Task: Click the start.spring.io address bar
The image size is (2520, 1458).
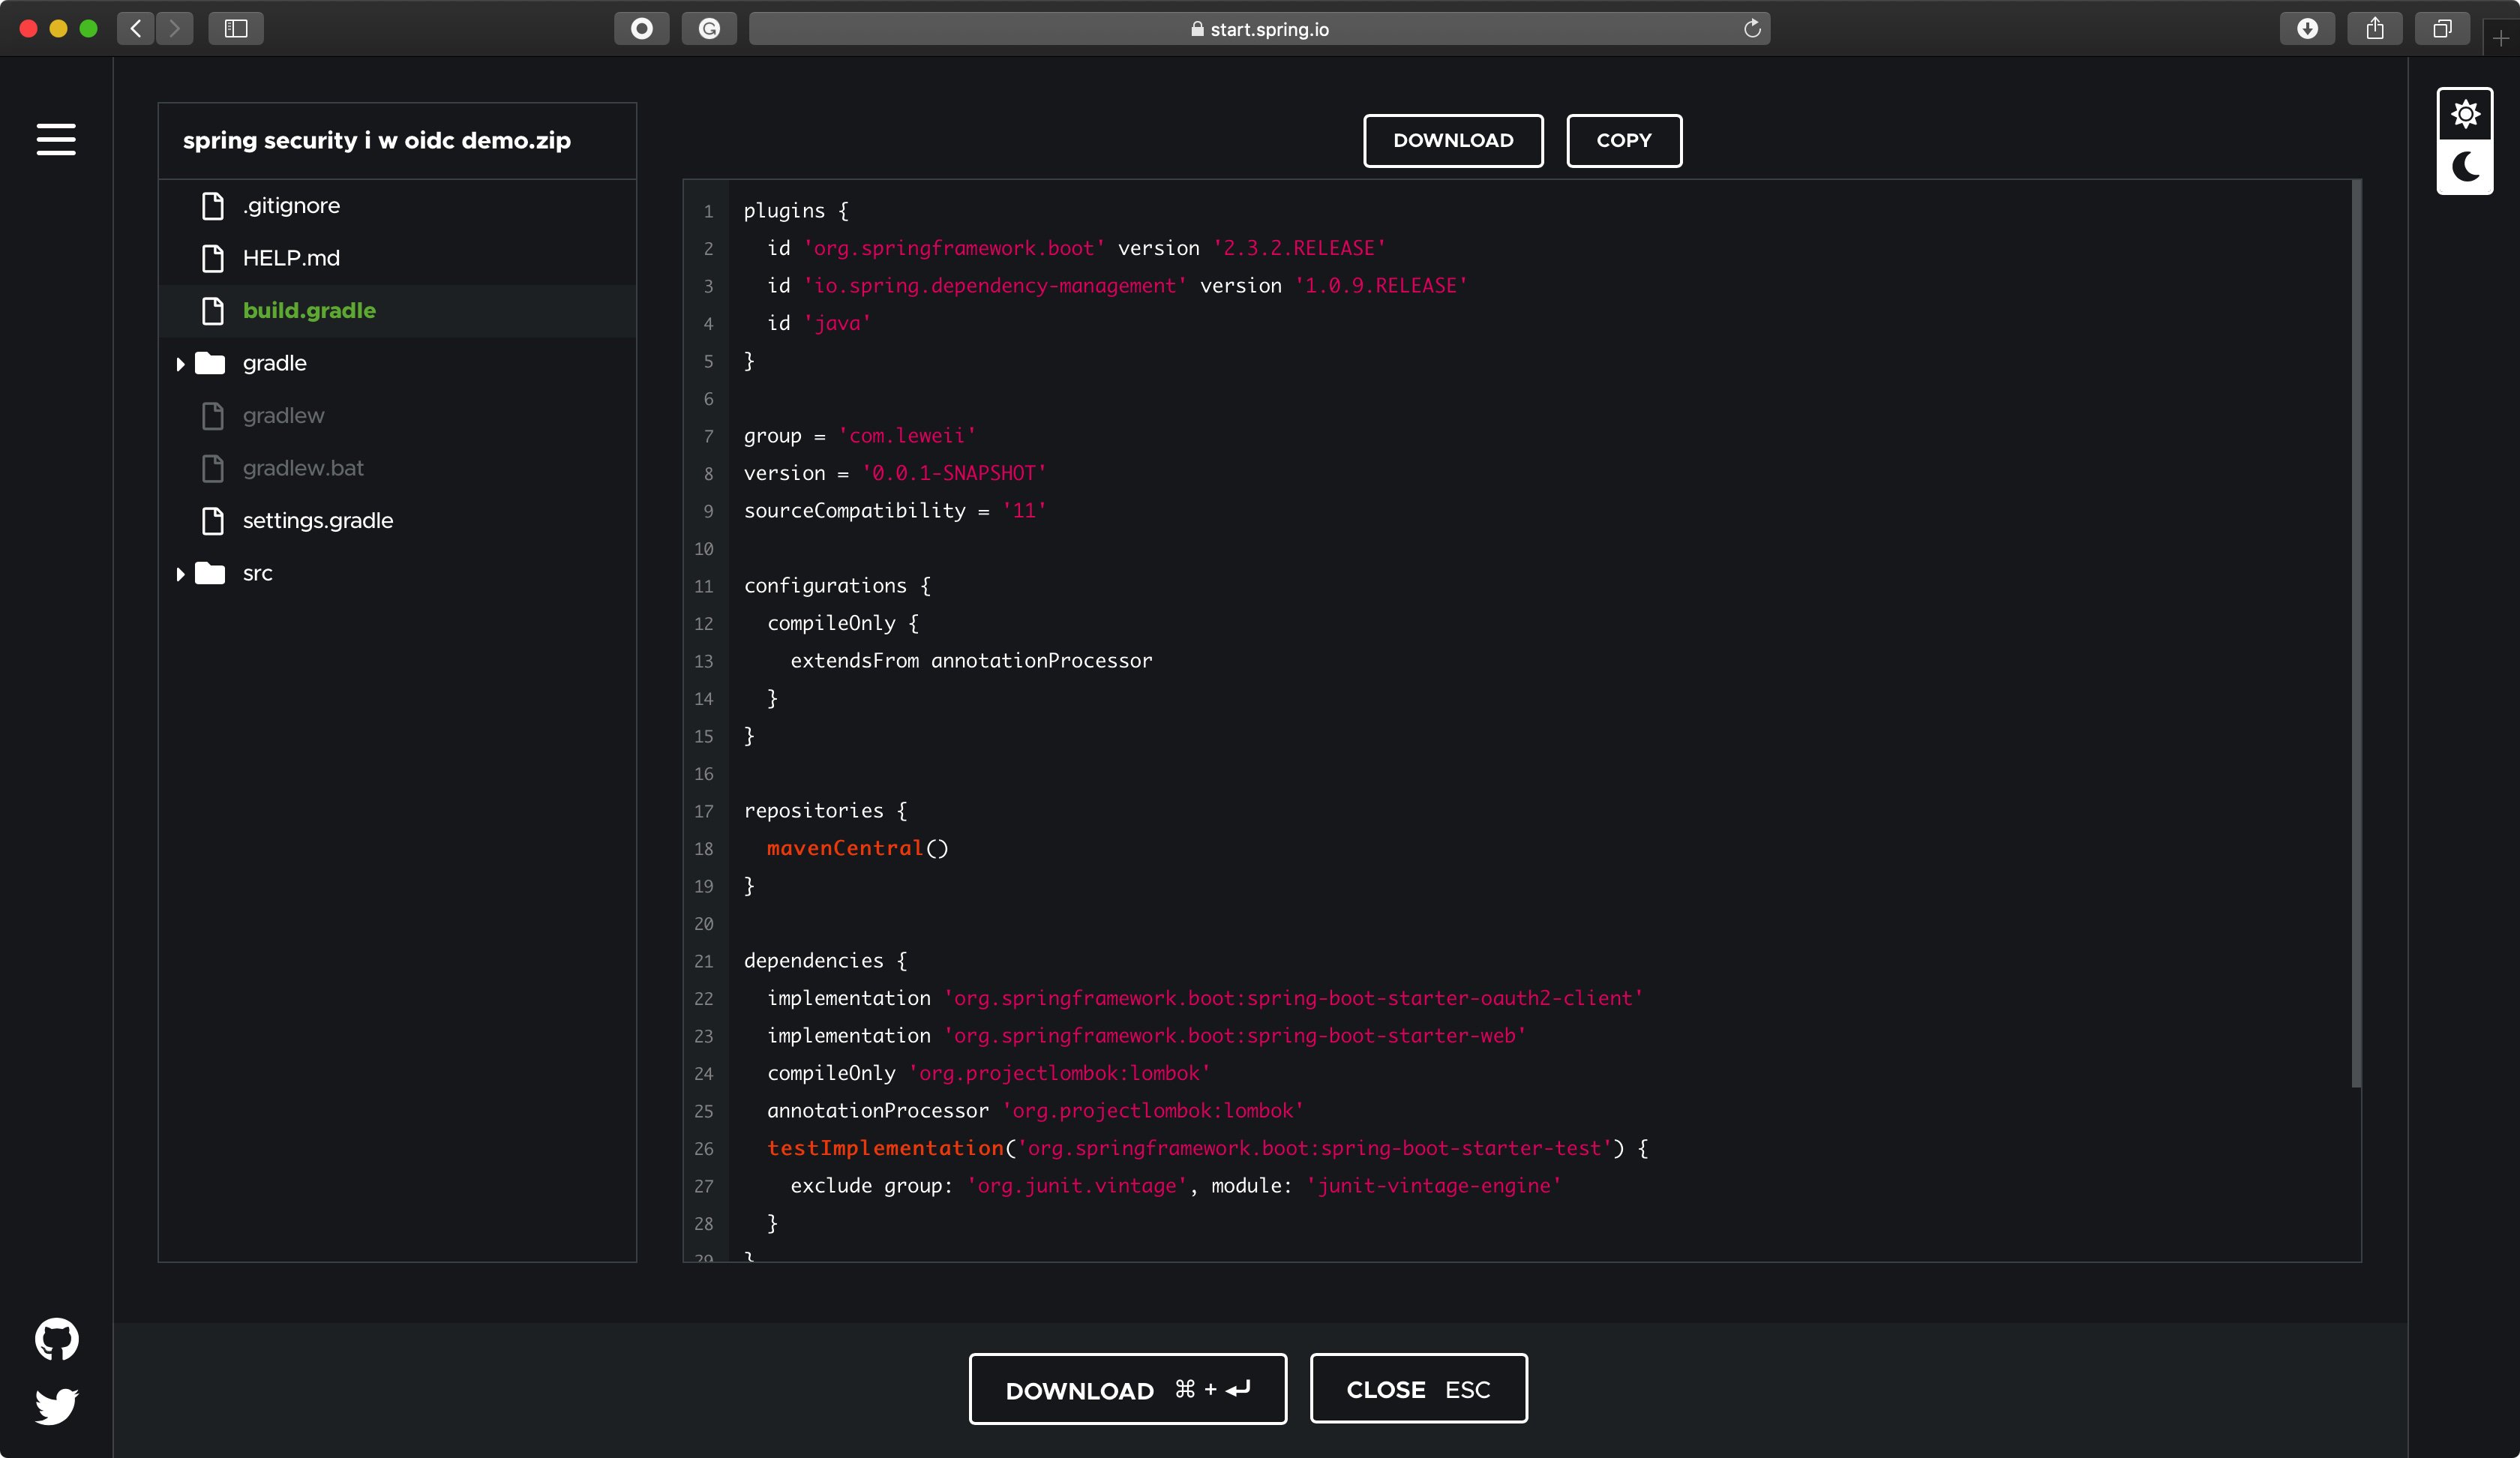Action: tap(1260, 28)
